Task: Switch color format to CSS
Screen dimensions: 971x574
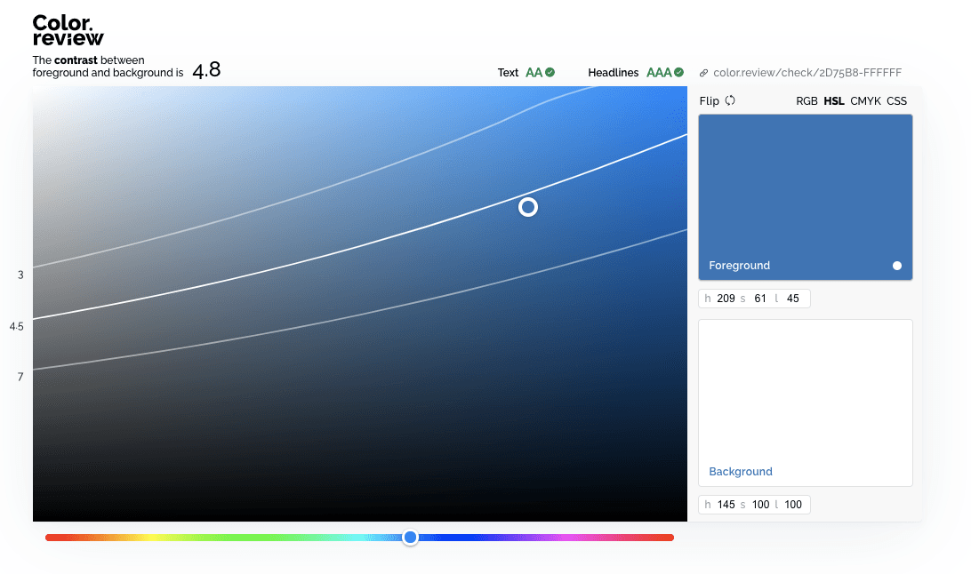Action: [x=896, y=101]
